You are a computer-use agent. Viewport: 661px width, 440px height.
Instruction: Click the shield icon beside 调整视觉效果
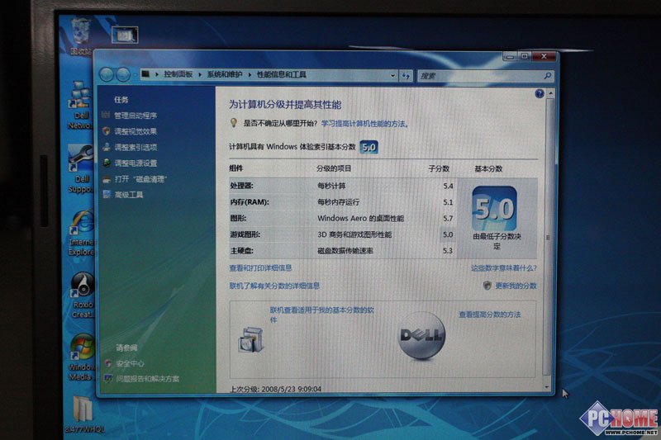[x=107, y=131]
